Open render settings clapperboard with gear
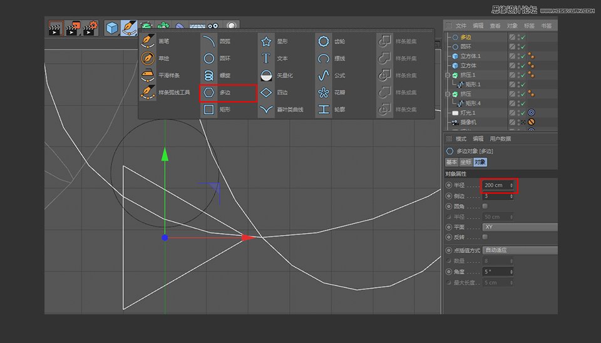The height and width of the screenshot is (343, 601). coord(90,28)
